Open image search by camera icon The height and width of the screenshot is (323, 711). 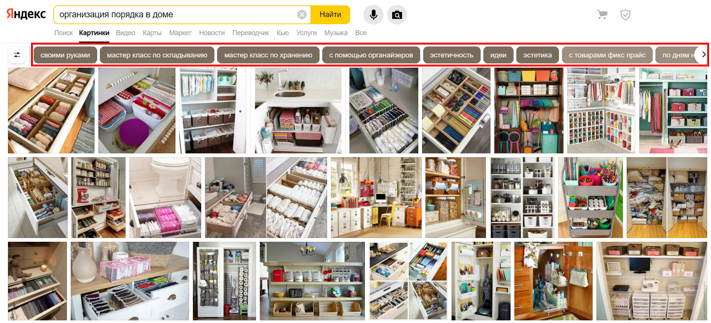click(x=397, y=15)
